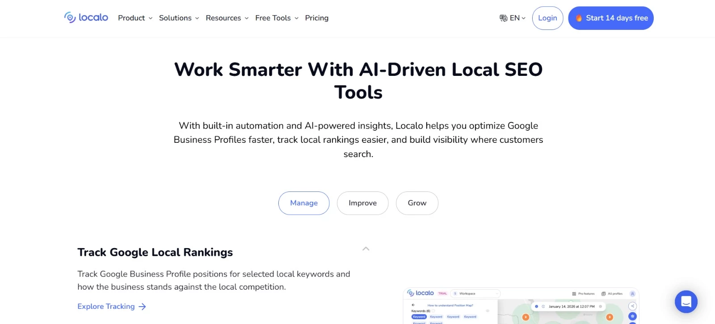This screenshot has height=324, width=715.
Task: Follow the Explore Tracking link
Action: point(112,306)
